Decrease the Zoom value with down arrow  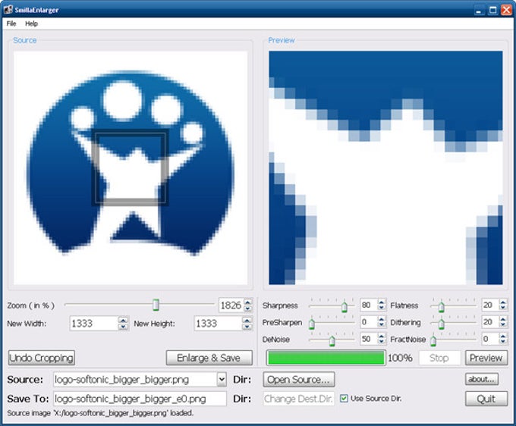click(248, 309)
